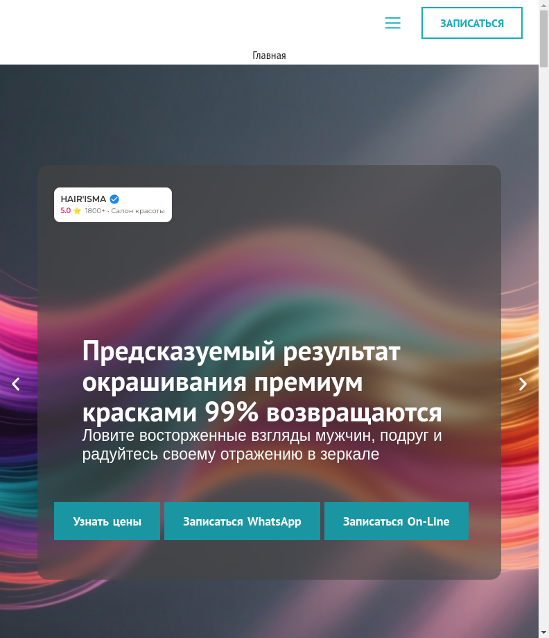Click the ЗАПИСАТЬСЯ header button
The width and height of the screenshot is (549, 638).
coord(472,23)
